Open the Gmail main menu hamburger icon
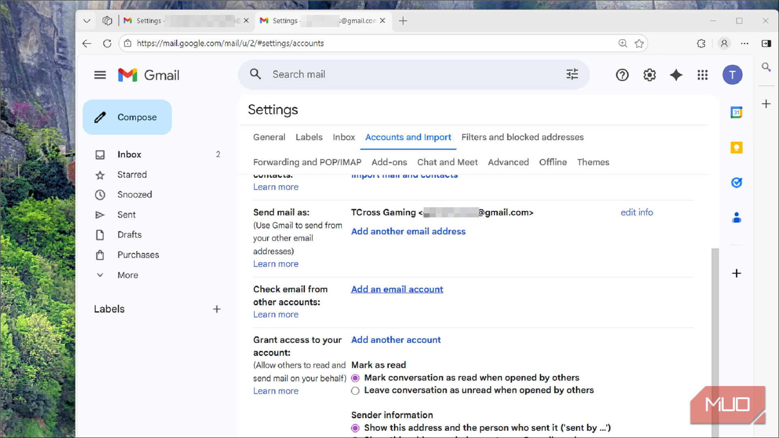Viewport: 779px width, 438px height. (x=100, y=75)
